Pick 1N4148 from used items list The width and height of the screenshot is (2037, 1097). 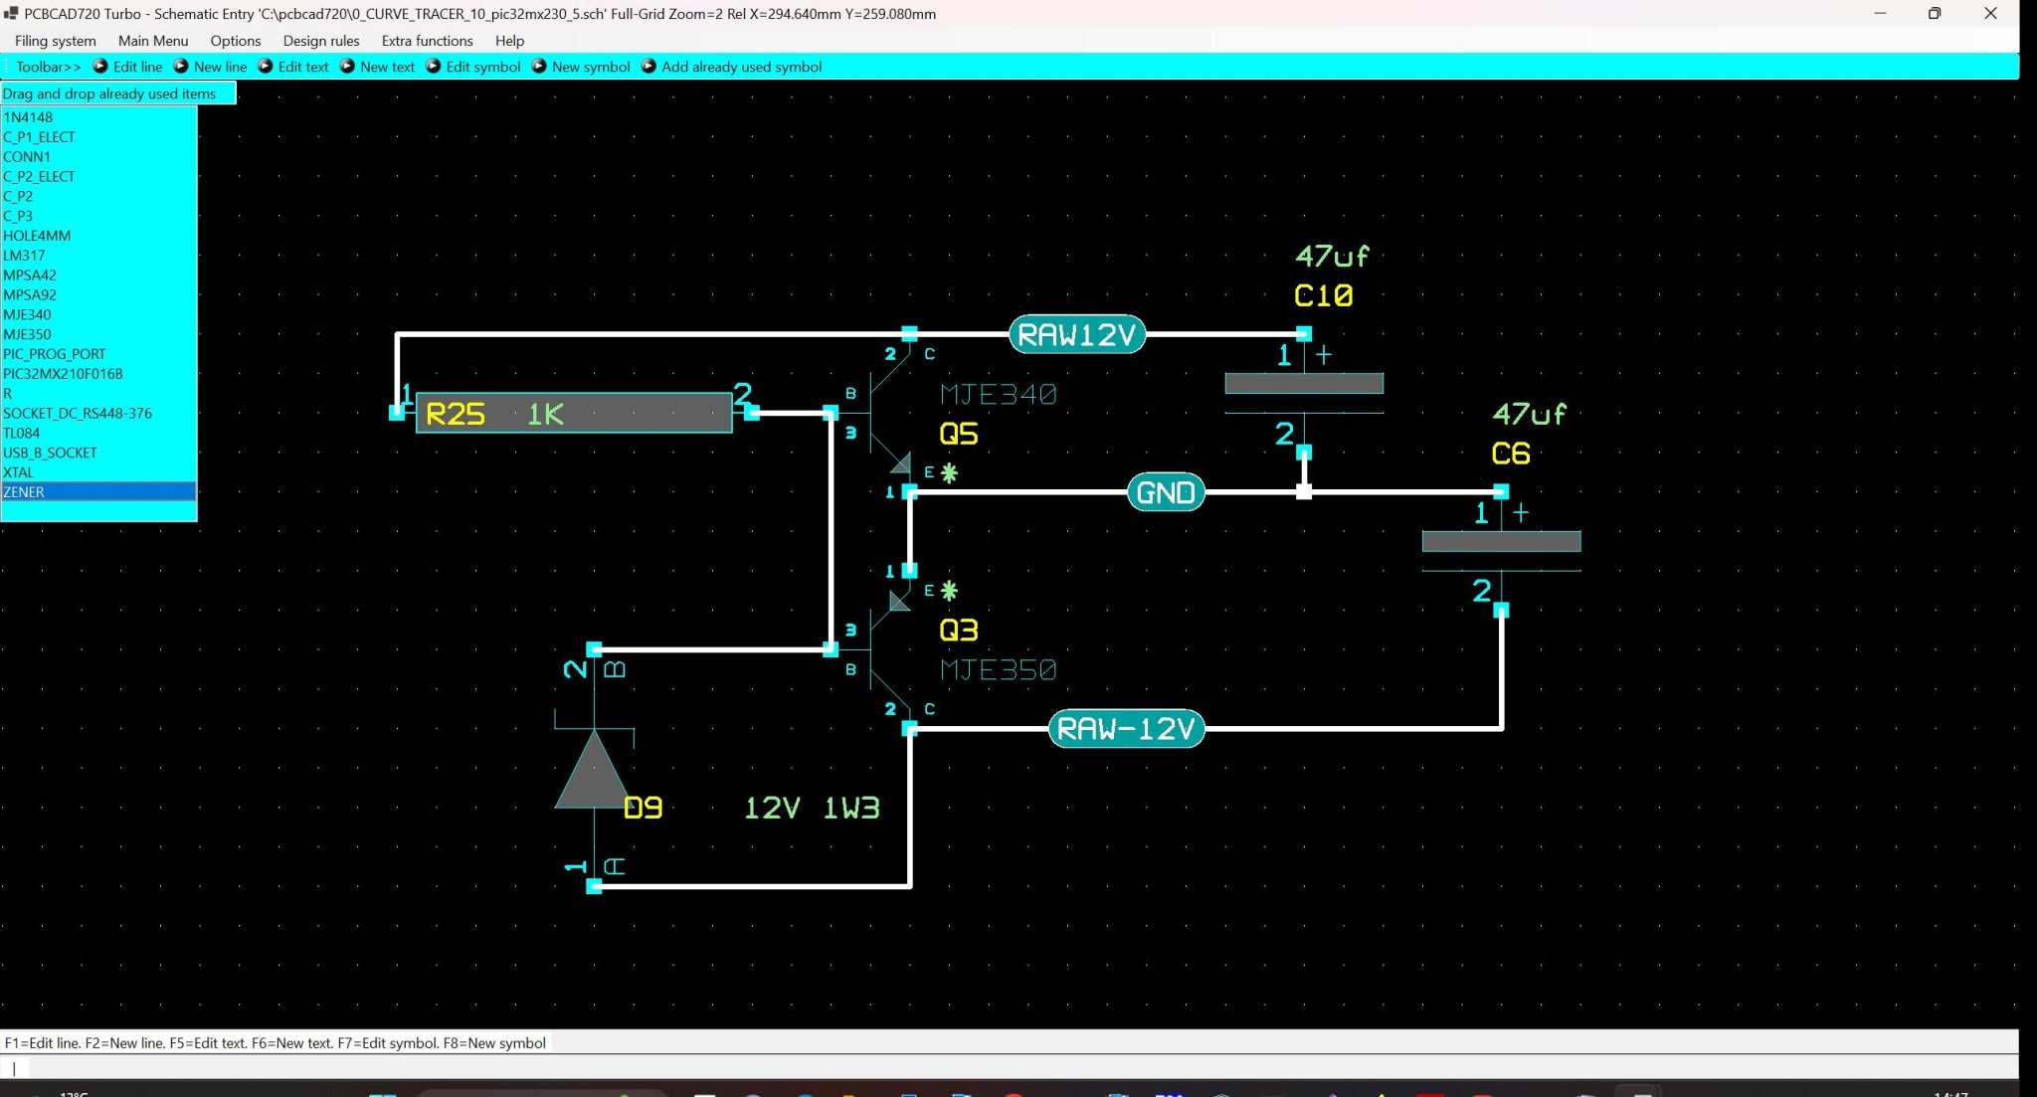coord(98,117)
